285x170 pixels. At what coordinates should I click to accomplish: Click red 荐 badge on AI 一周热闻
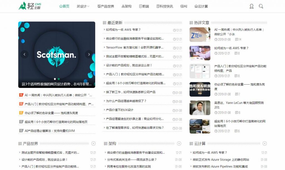click(21, 95)
